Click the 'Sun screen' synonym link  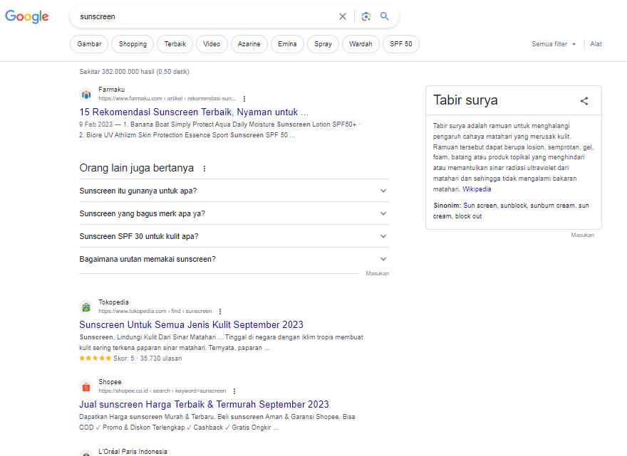(x=480, y=206)
